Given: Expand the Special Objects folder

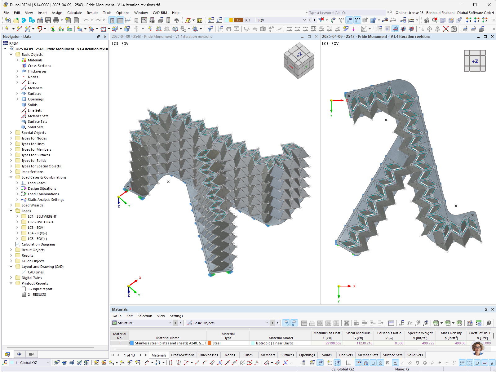Looking at the screenshot, I should (x=11, y=133).
